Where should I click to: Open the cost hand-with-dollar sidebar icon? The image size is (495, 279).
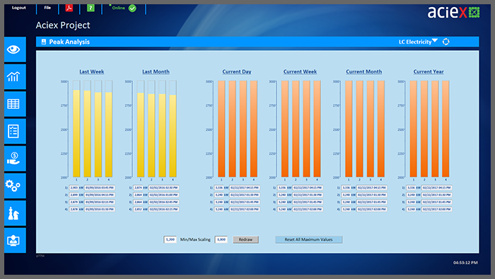point(13,158)
